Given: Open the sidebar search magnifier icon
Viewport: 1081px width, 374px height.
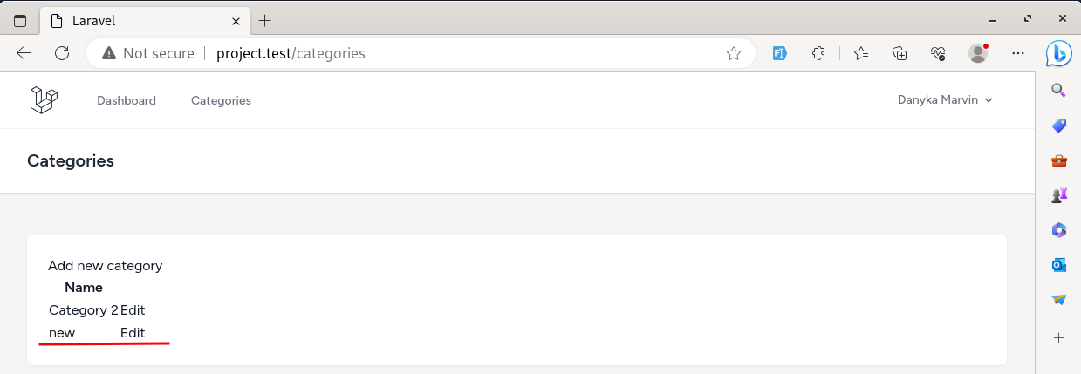Looking at the screenshot, I should click(1058, 90).
